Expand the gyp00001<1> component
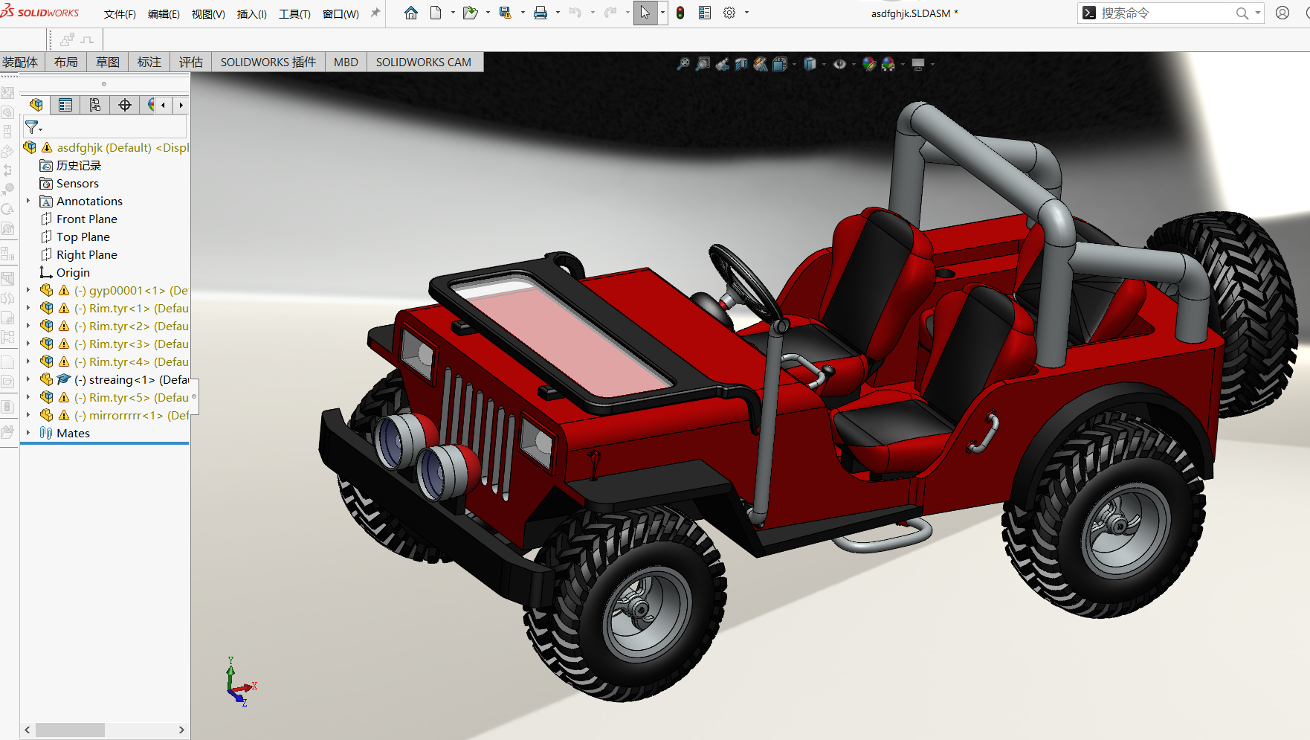1310x740 pixels. pyautogui.click(x=28, y=290)
